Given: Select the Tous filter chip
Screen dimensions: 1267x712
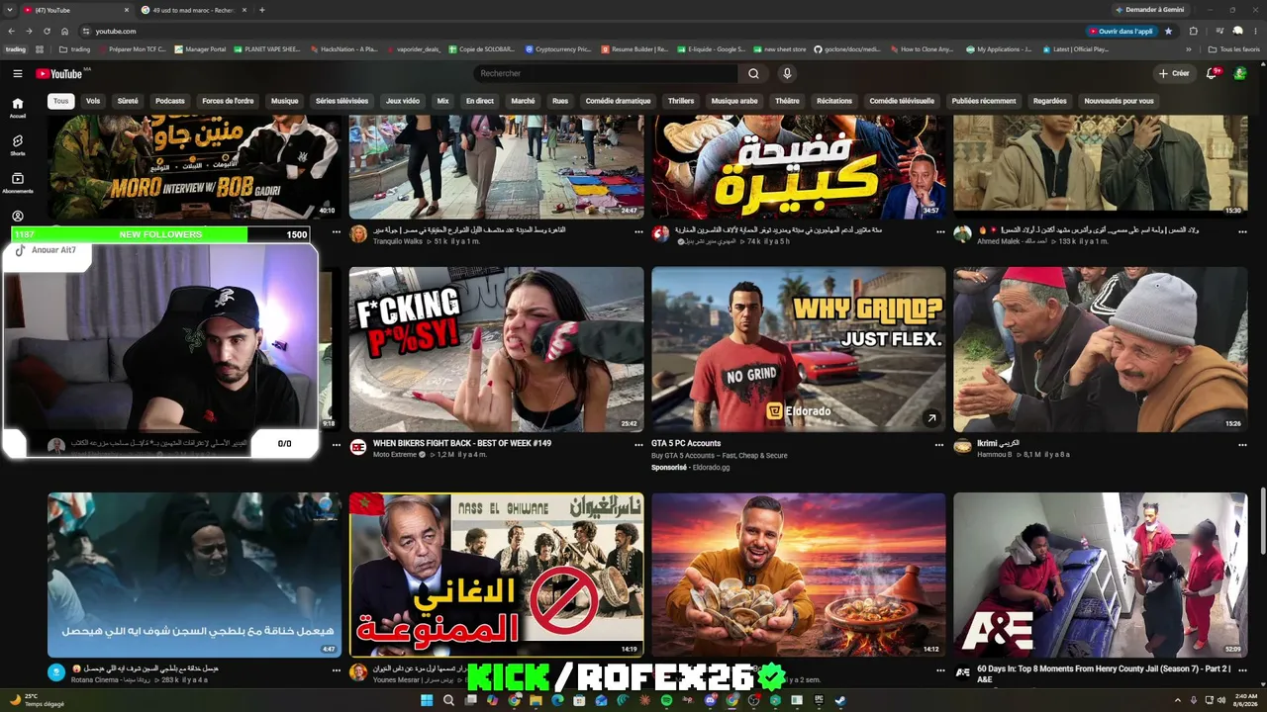Looking at the screenshot, I should coord(61,101).
